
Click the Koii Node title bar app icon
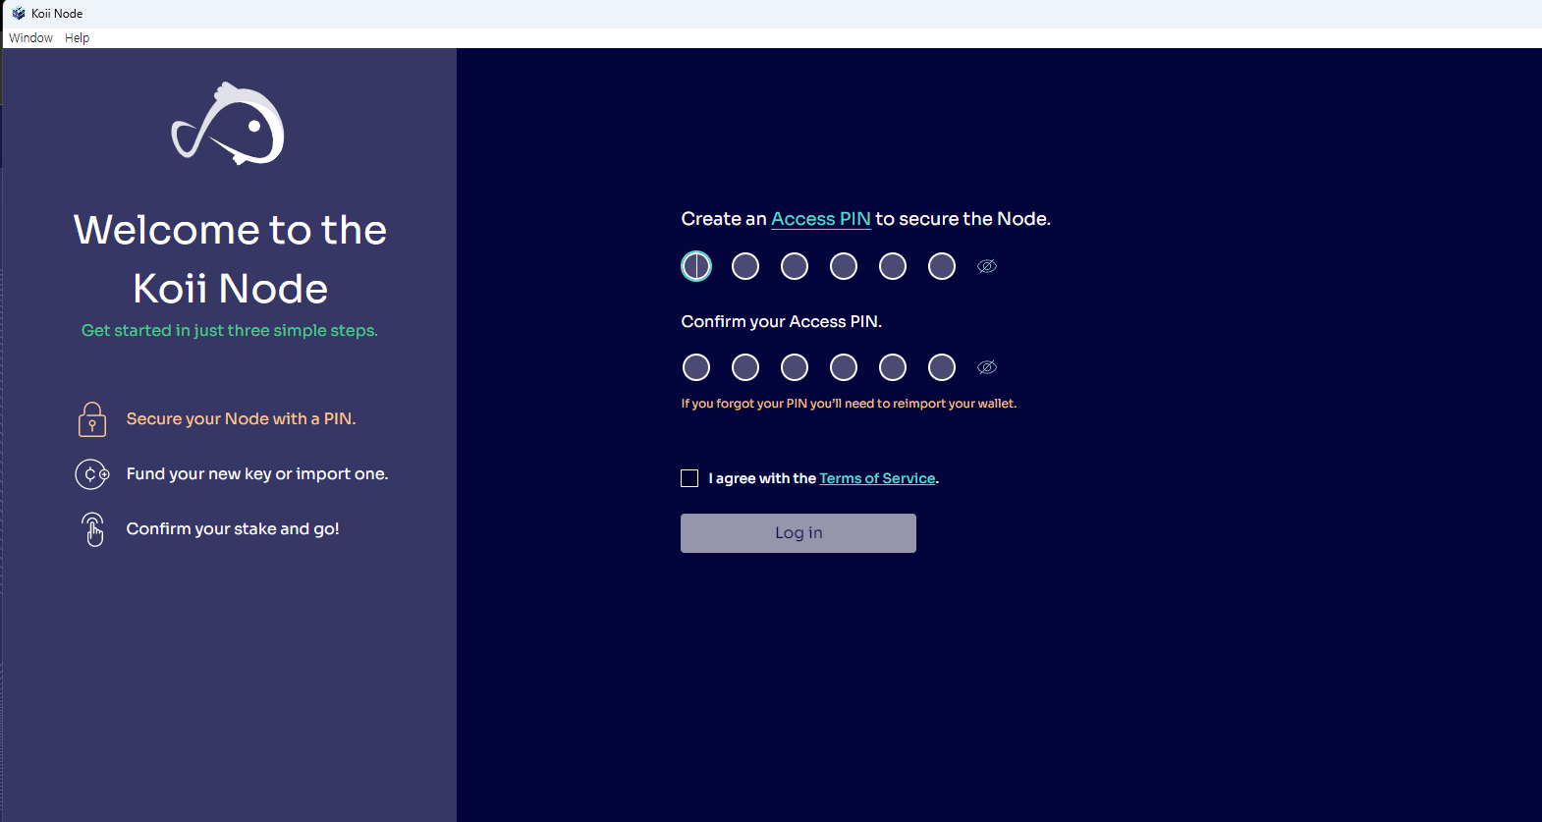point(19,14)
